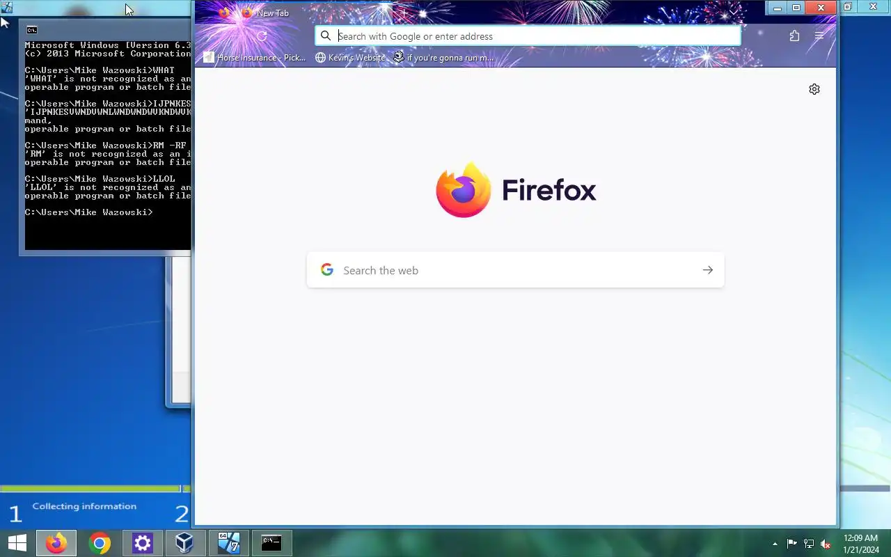Show hidden tray icons arrow
Viewport: 891px width, 557px height.
(x=775, y=544)
